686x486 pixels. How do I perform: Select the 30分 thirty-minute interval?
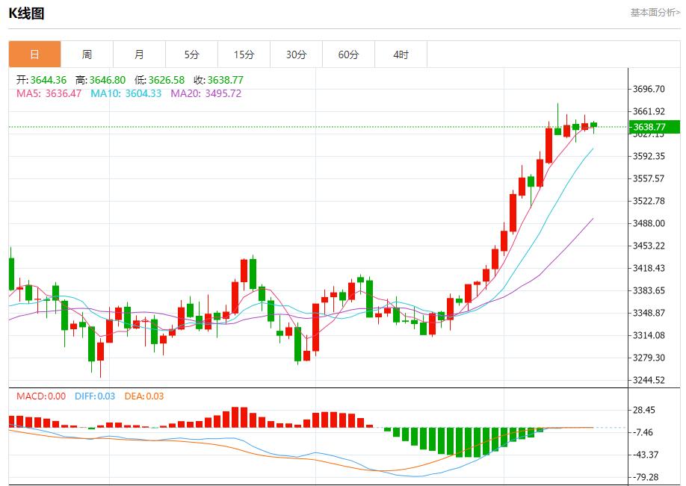point(297,54)
